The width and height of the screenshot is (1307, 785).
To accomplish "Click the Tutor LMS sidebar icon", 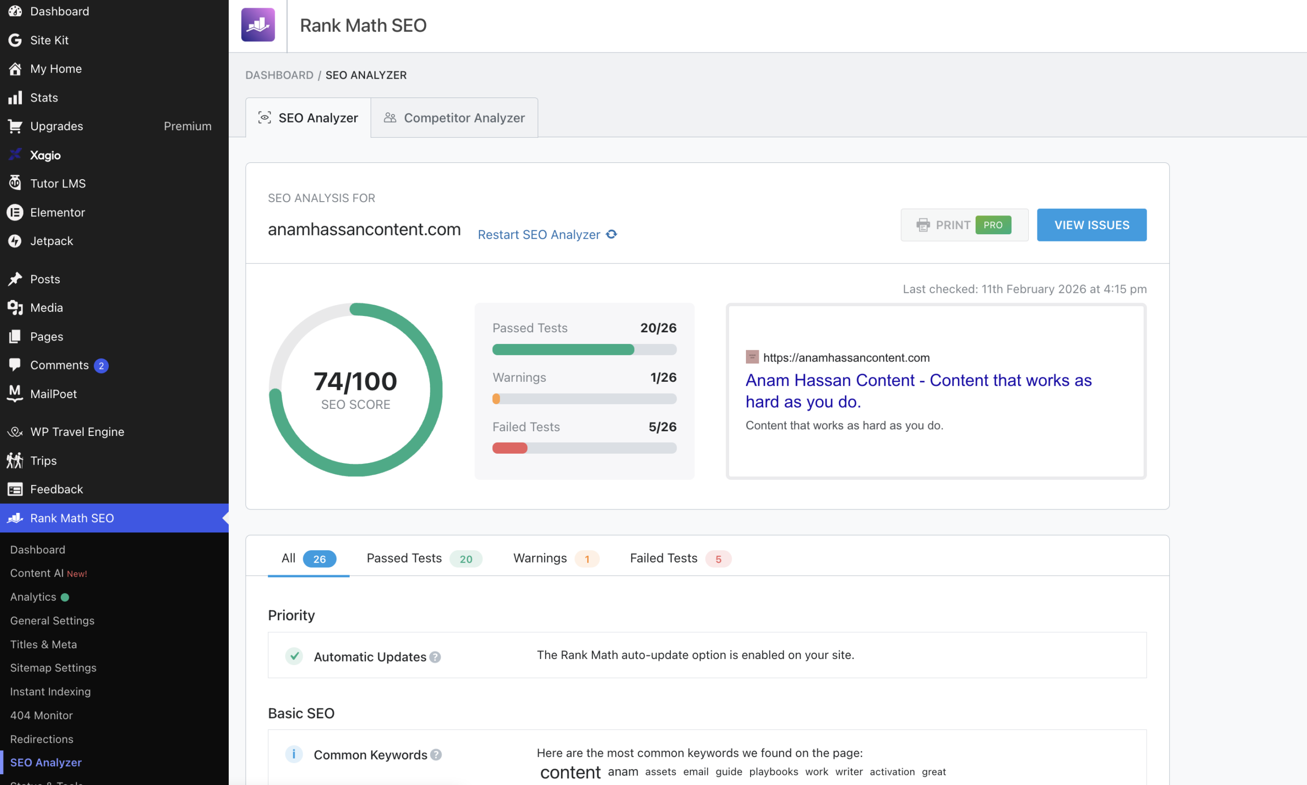I will tap(15, 183).
